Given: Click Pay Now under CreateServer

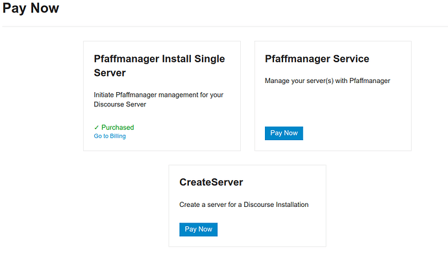Looking at the screenshot, I should point(198,230).
